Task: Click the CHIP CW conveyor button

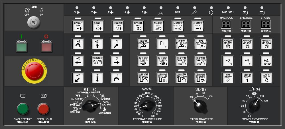Action: (x=181, y=61)
